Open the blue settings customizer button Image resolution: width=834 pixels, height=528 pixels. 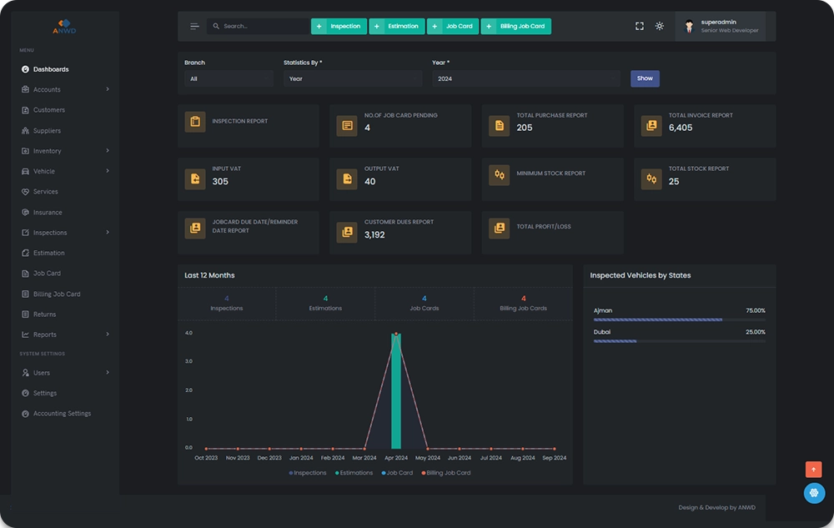tap(814, 493)
